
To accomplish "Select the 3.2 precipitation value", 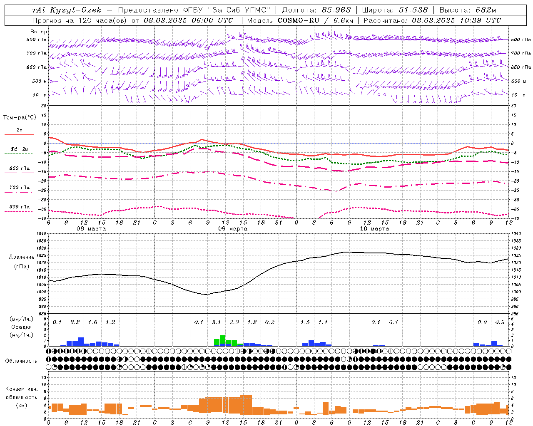I will coord(75,322).
